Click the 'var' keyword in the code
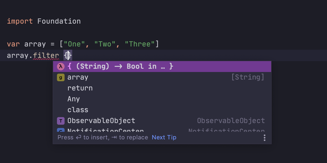The image size is (327, 163). (13, 44)
